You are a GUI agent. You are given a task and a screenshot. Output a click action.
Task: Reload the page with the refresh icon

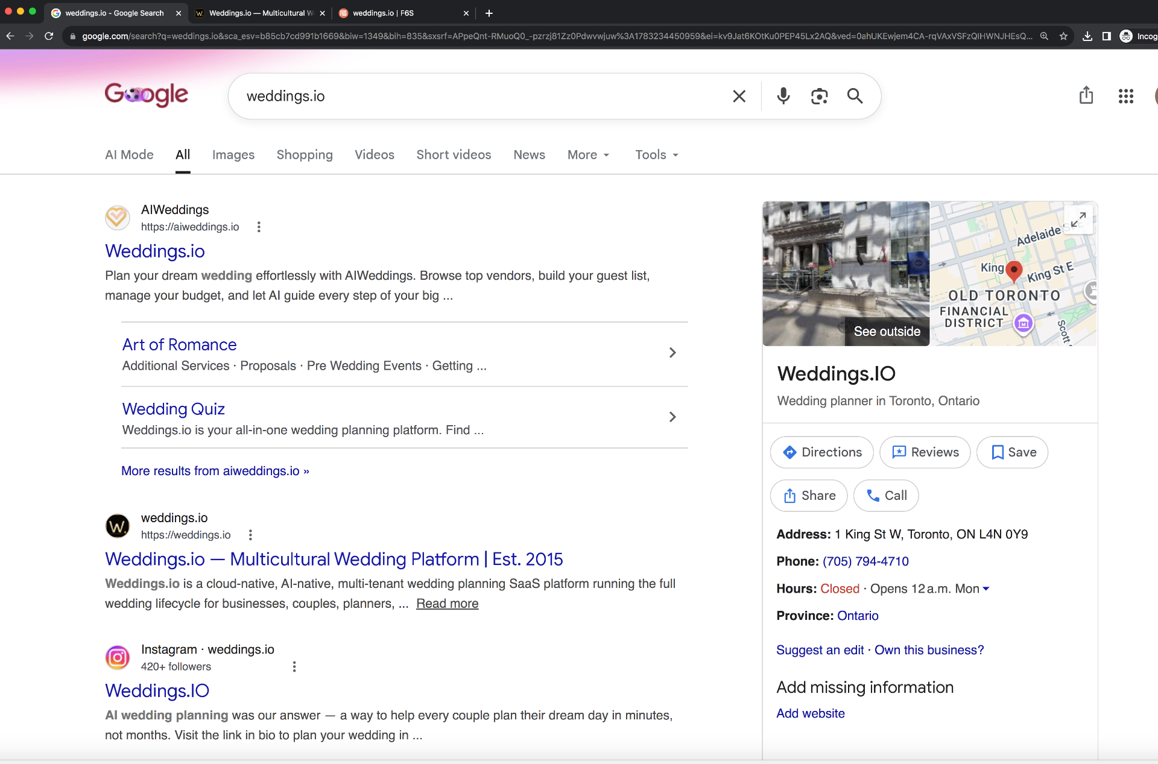(49, 36)
